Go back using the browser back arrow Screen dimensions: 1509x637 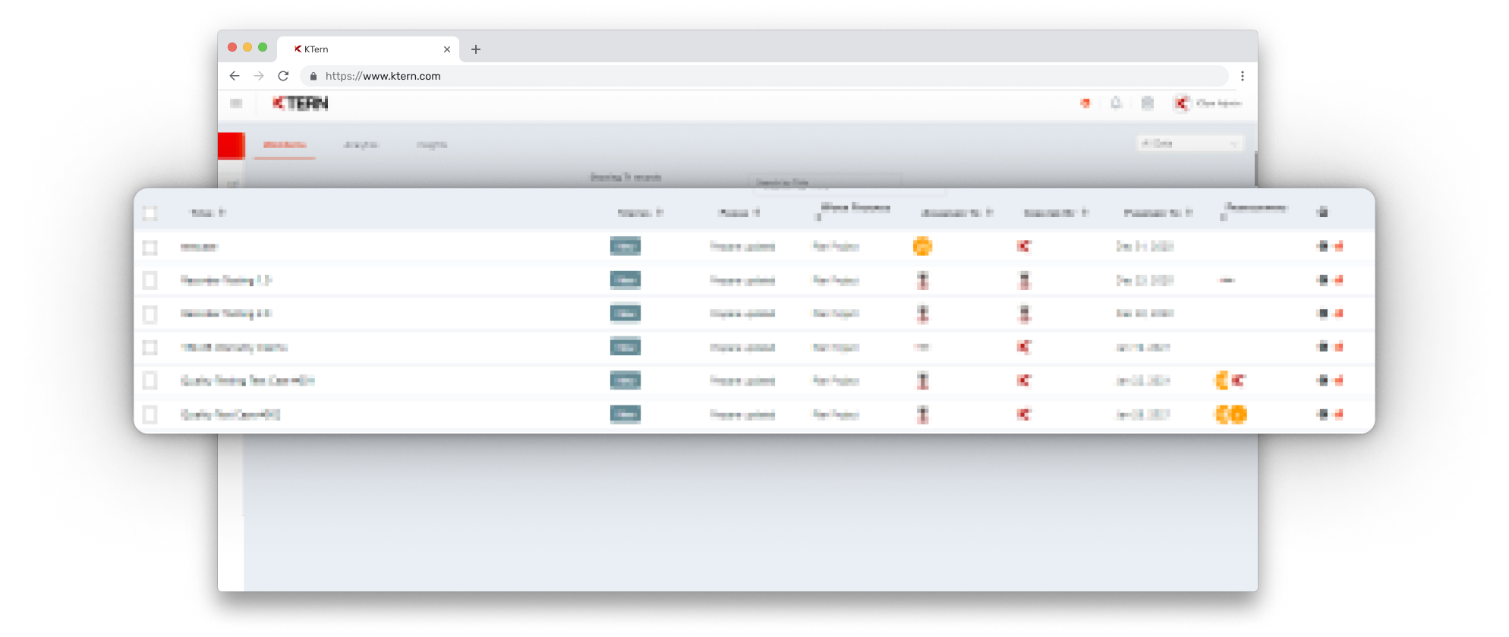(235, 76)
